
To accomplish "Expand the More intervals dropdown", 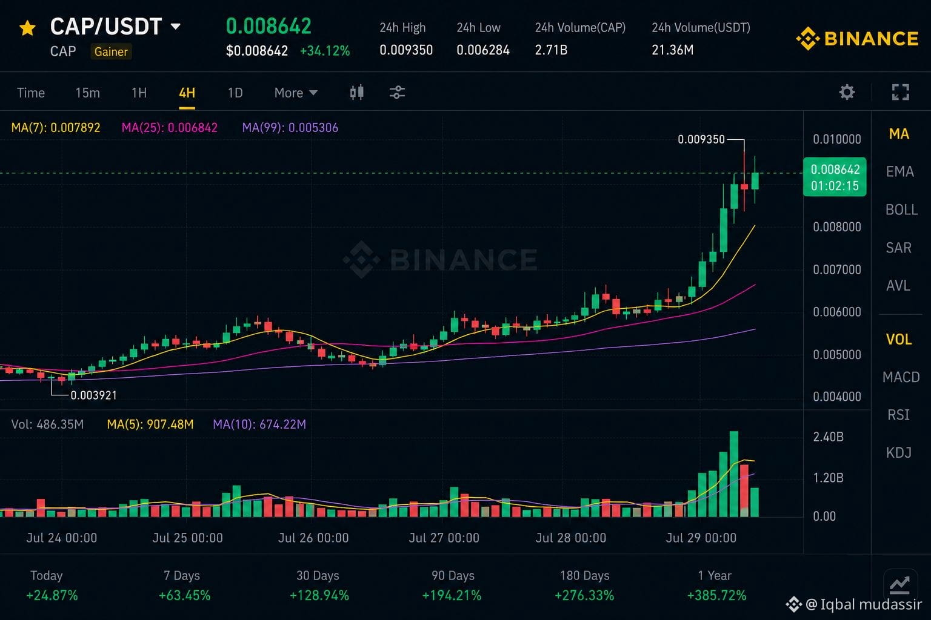I will point(296,93).
